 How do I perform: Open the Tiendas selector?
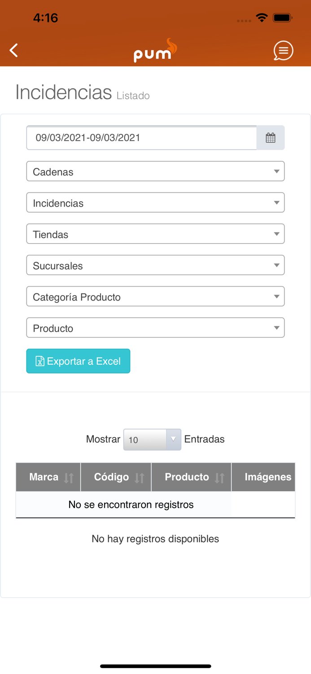[155, 234]
